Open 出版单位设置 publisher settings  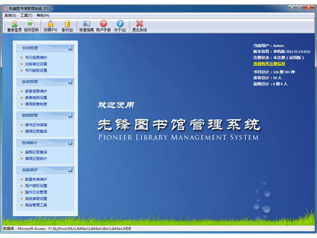36,64
